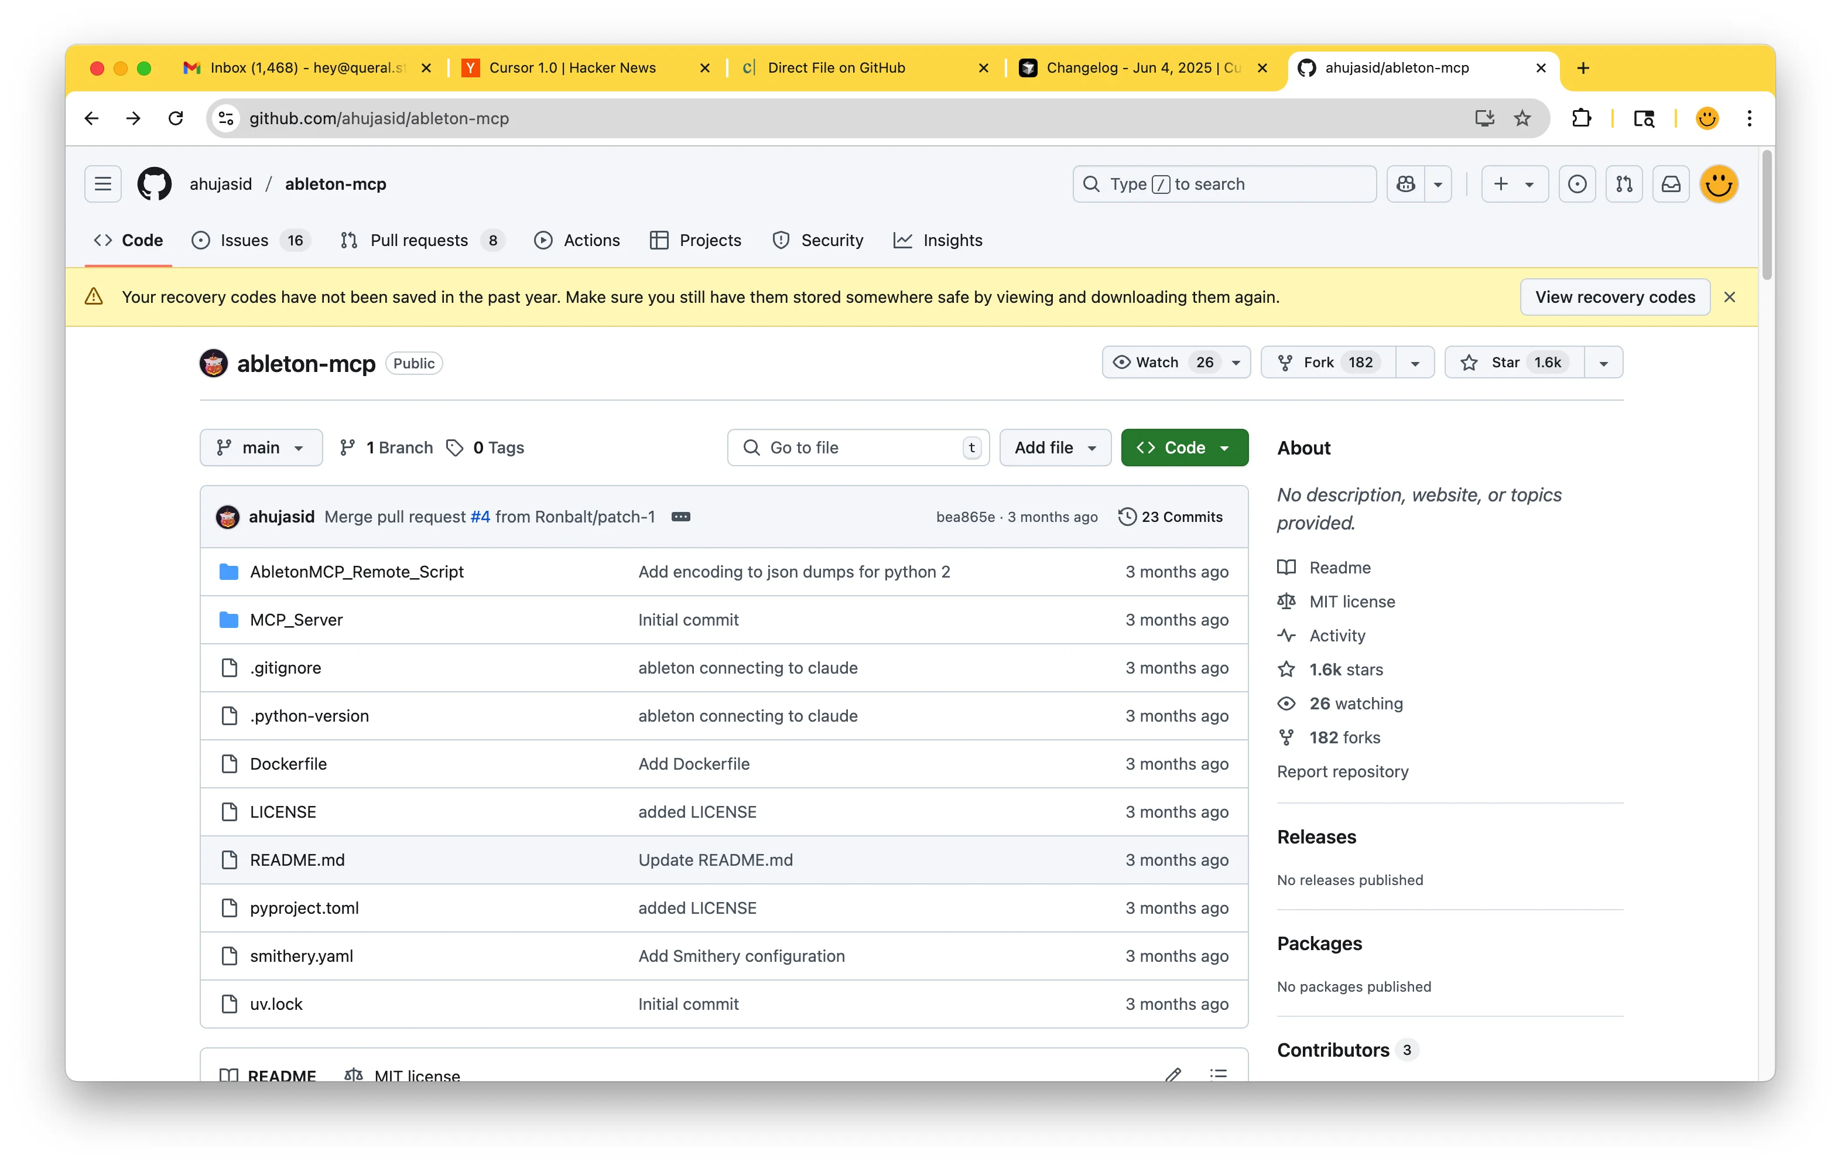
Task: Open the main branch dropdown
Action: point(261,448)
